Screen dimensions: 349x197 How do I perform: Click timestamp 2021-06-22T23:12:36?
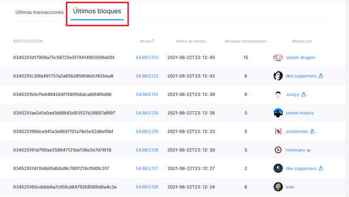(191, 113)
